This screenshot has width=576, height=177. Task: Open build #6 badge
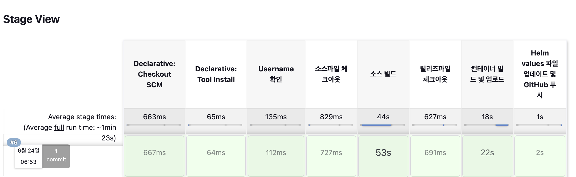coord(14,142)
